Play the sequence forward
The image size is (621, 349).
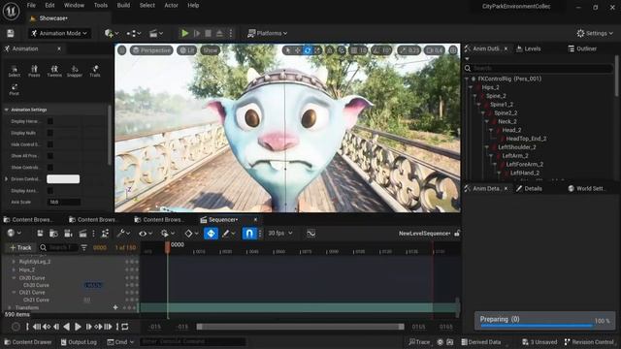coord(78,327)
